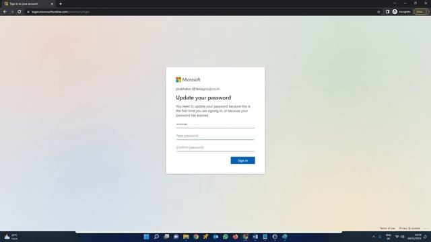The width and height of the screenshot is (431, 242).
Task: Click the New password field
Action: 215,136
